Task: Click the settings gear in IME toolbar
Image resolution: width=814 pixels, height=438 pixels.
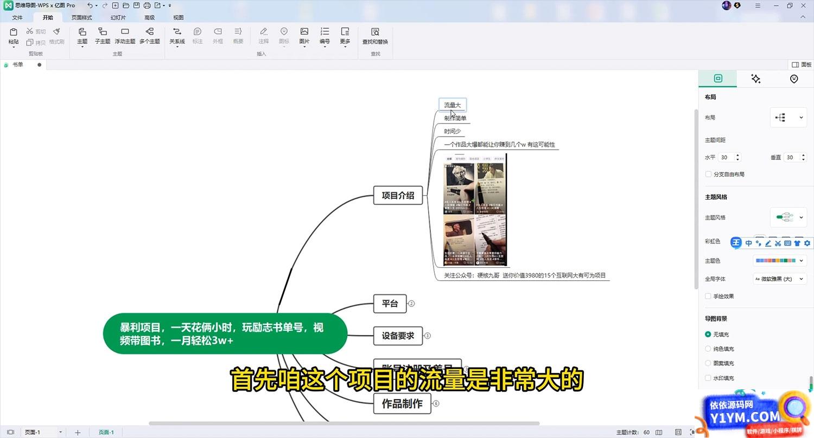Action: 807,243
